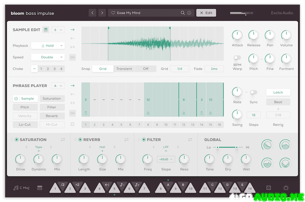Disable the Reverb effect power toggle
This screenshot has height=202, width=305.
click(80, 140)
